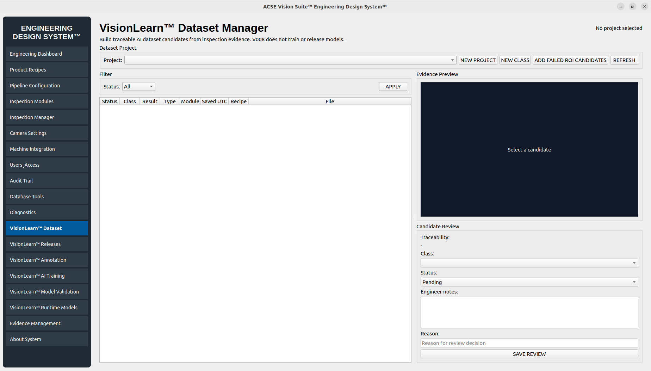The height and width of the screenshot is (371, 651).
Task: Add failed ROI candidates
Action: [x=570, y=60]
